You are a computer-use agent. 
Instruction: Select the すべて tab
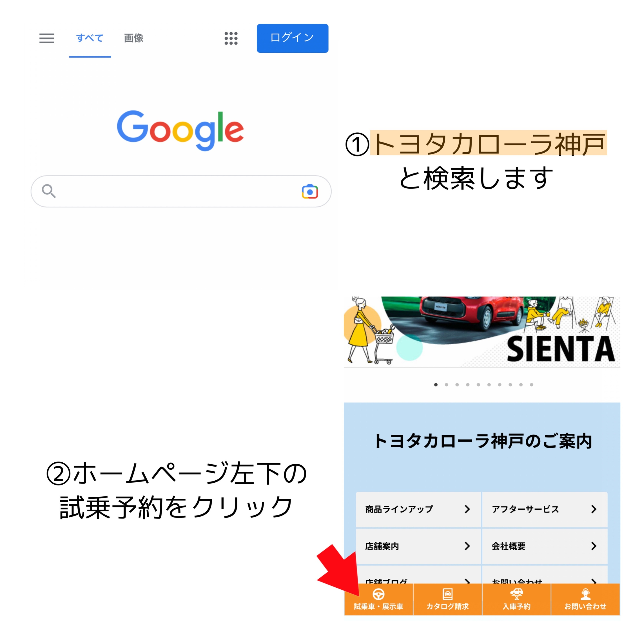click(x=90, y=38)
